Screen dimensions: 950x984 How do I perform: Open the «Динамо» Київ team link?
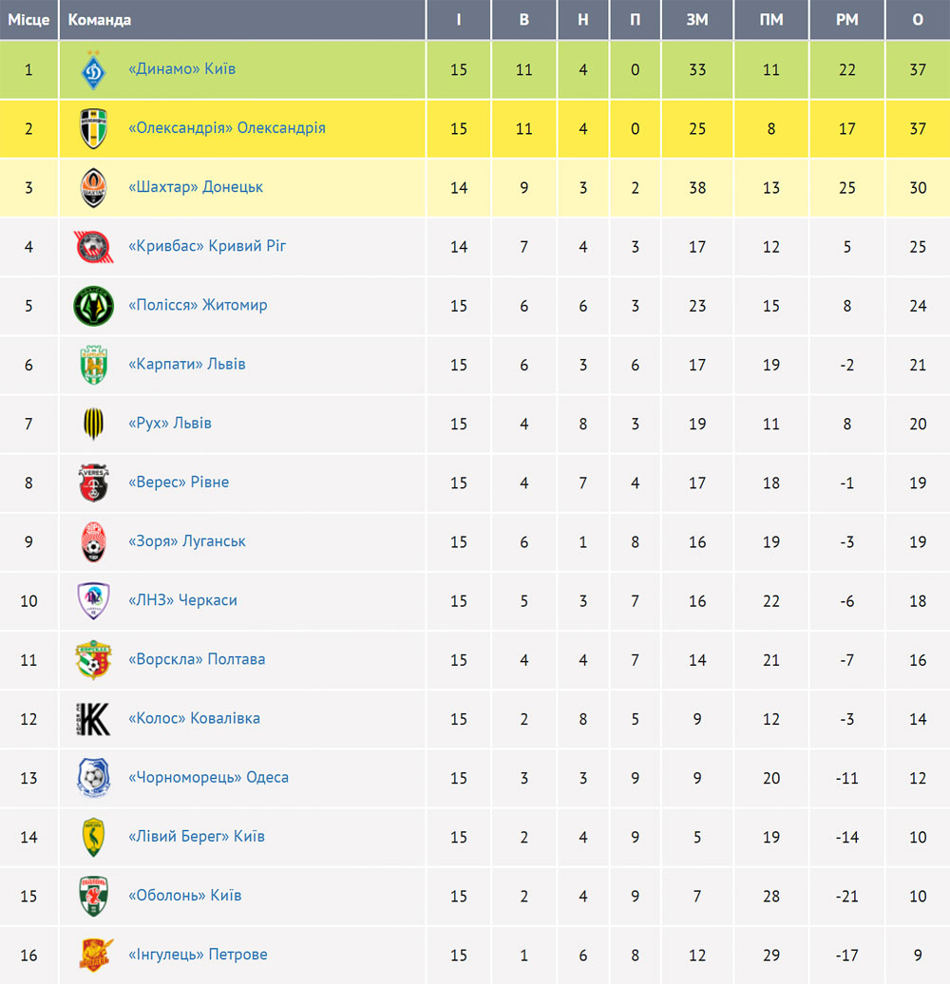[x=182, y=68]
